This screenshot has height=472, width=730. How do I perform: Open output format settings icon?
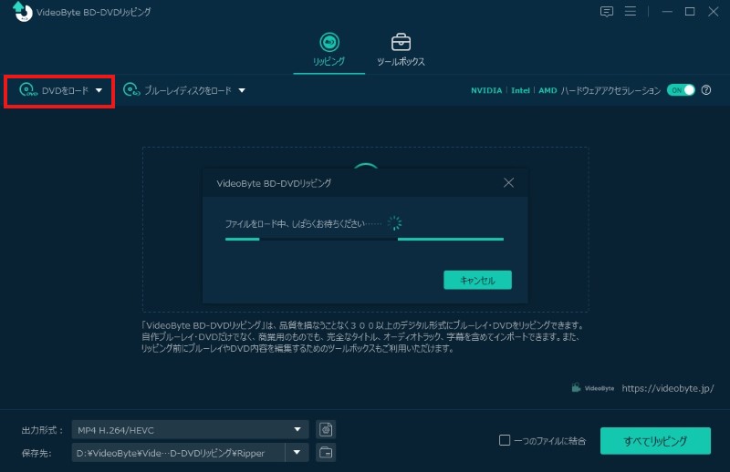tap(326, 430)
